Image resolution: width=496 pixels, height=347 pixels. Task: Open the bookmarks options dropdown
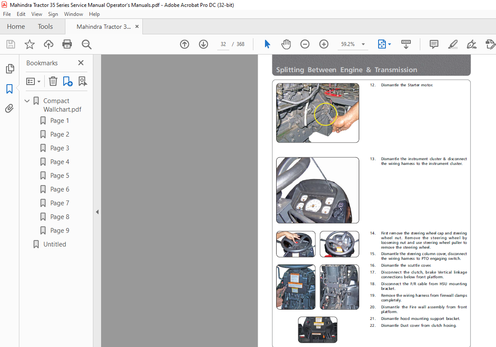[33, 82]
